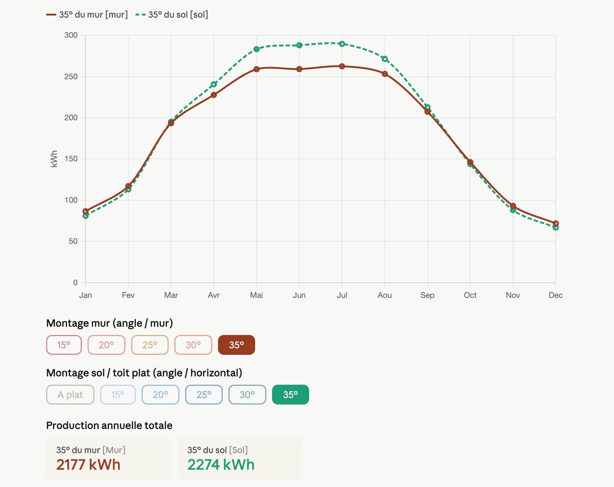Set ground mounting angle to 20°
614x487 pixels.
pos(160,394)
